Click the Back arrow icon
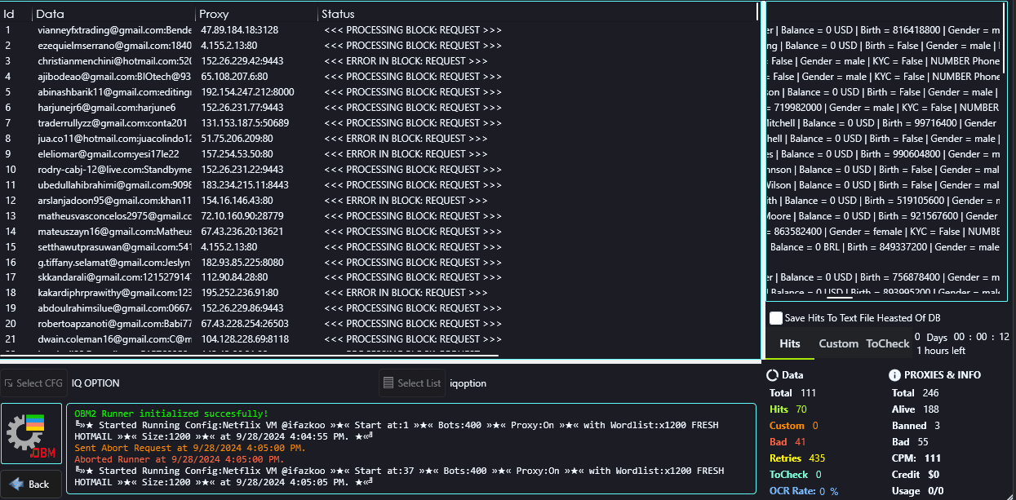This screenshot has height=500, width=1016. pyautogui.click(x=16, y=484)
